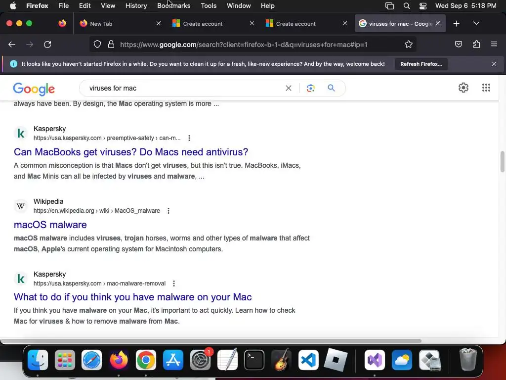Open more options for Wikipedia result
Screen dimensions: 506x380
tap(169, 211)
